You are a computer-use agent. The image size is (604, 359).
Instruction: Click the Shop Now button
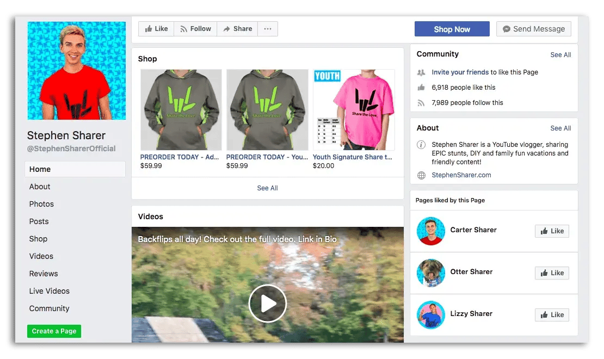(x=452, y=29)
